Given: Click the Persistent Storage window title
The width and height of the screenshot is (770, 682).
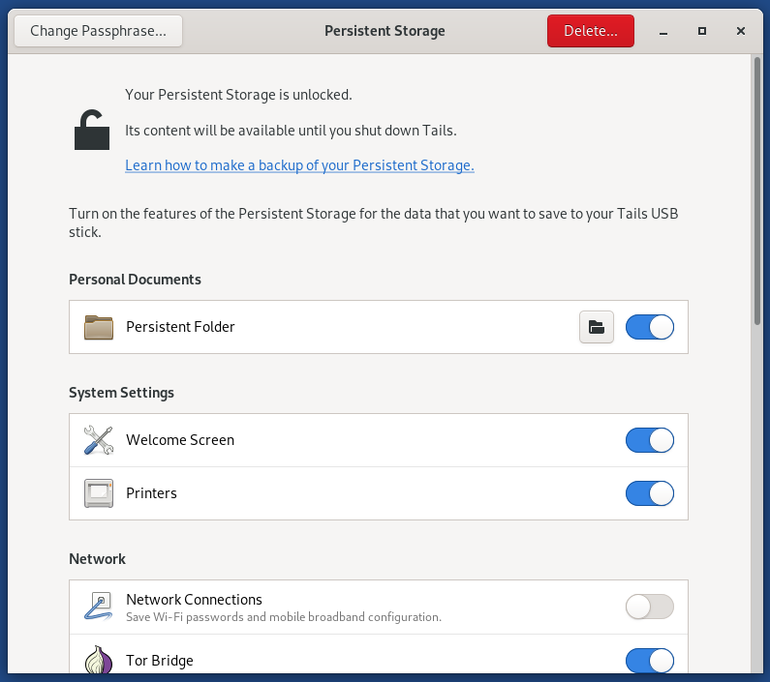Looking at the screenshot, I should 385,31.
